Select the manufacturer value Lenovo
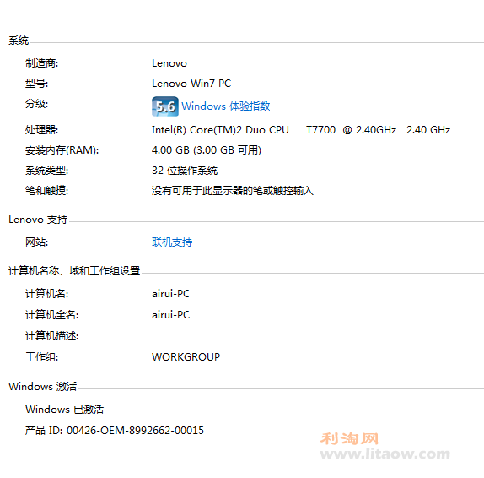Screen dimensions: 484x478 click(169, 63)
